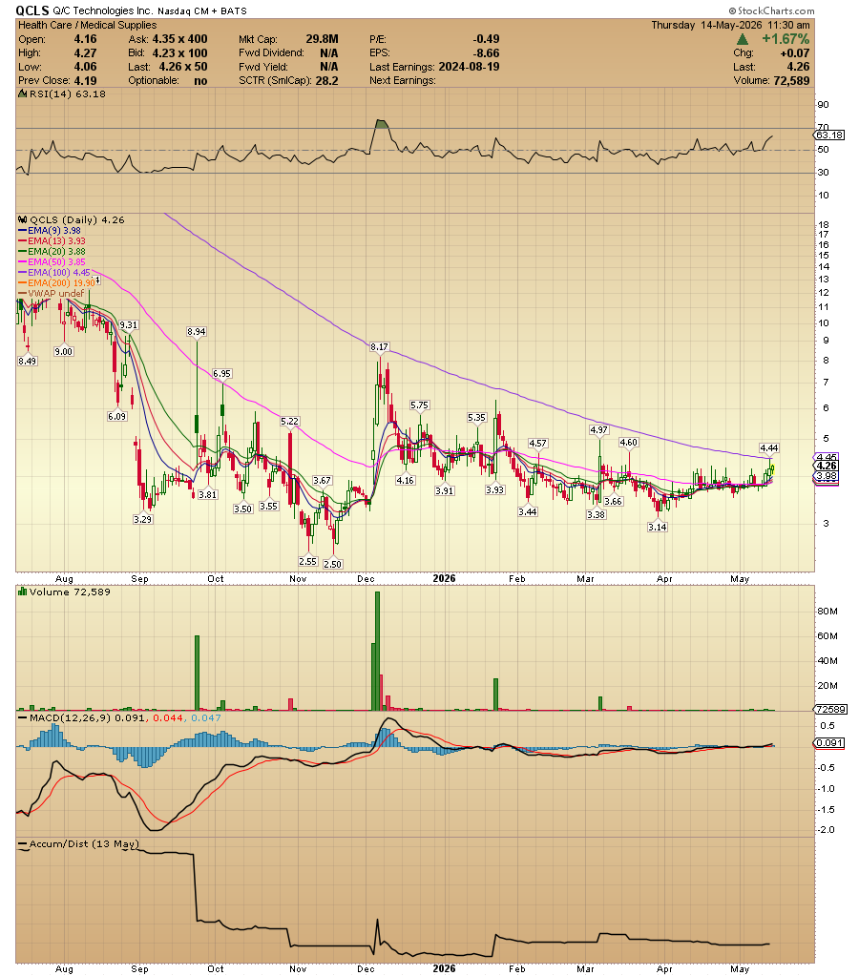Click the 2.50 low price label
The image size is (859, 976).
[x=333, y=564]
